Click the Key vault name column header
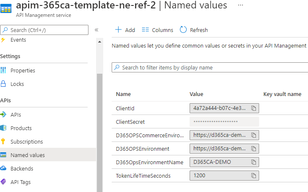This screenshot has height=192, width=308. point(282,94)
